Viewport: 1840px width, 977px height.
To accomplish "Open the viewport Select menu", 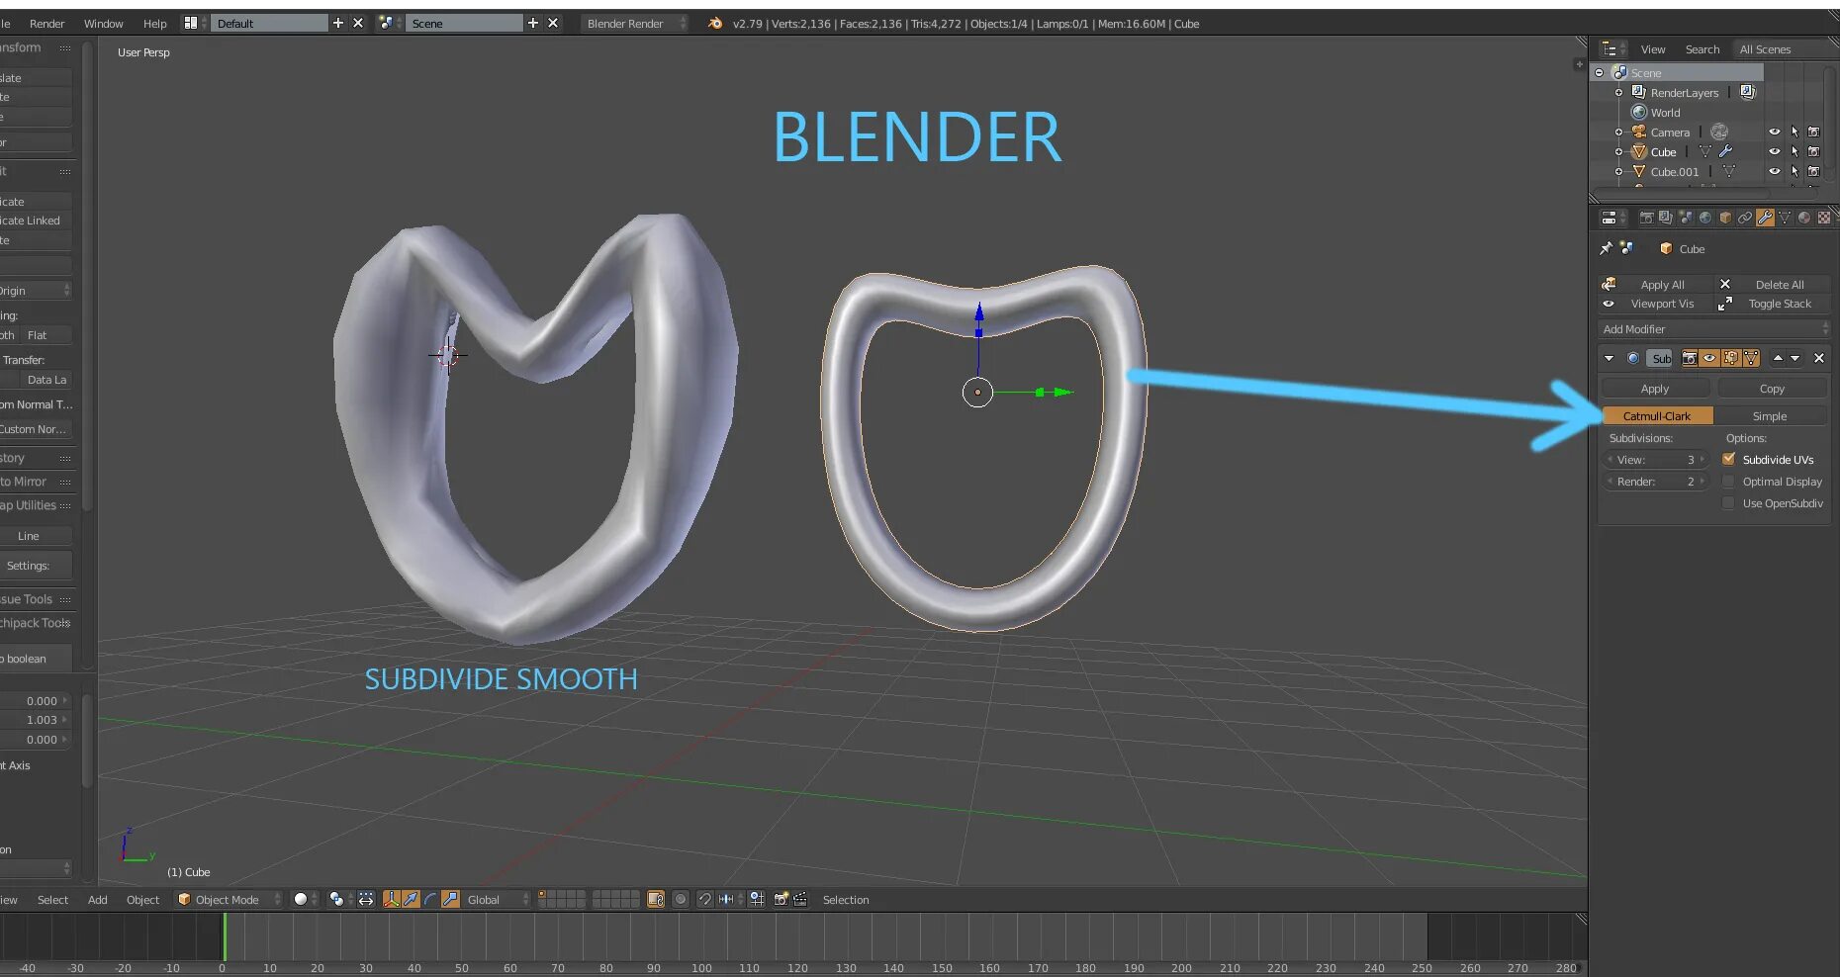I will (52, 900).
